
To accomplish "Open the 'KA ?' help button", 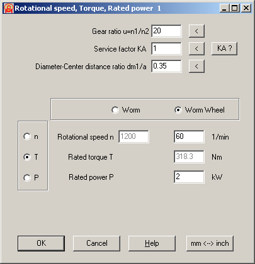I will click(x=224, y=48).
